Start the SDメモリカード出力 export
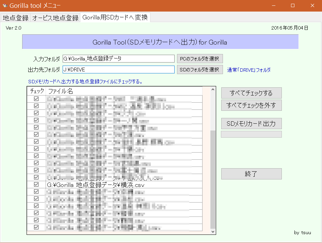The width and height of the screenshot is (322, 243). [x=251, y=124]
